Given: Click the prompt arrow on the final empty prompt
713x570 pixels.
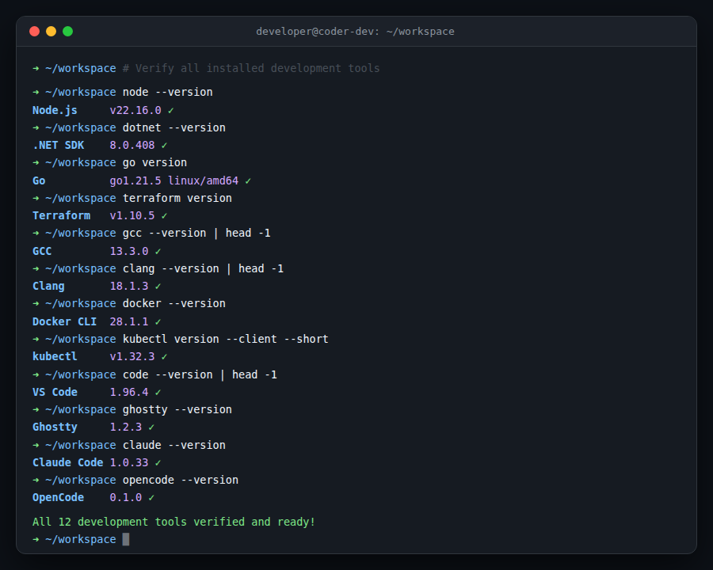Looking at the screenshot, I should click(36, 540).
